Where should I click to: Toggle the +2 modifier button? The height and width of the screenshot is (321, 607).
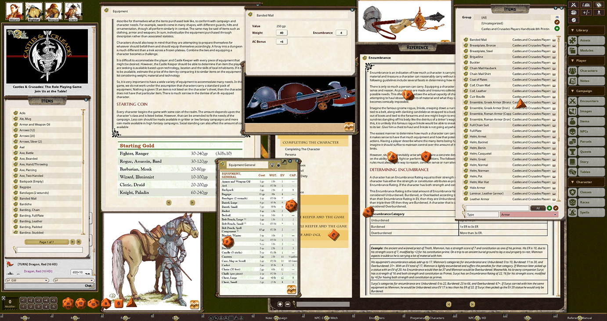31,300
